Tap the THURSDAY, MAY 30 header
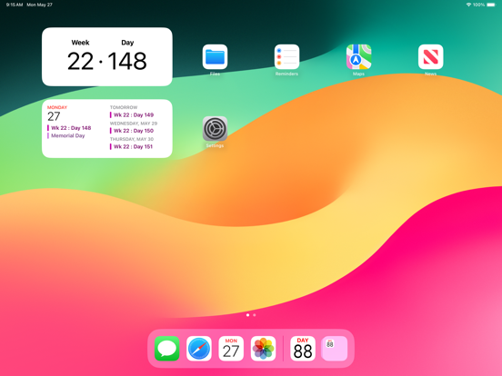Image resolution: width=502 pixels, height=376 pixels. [x=132, y=139]
